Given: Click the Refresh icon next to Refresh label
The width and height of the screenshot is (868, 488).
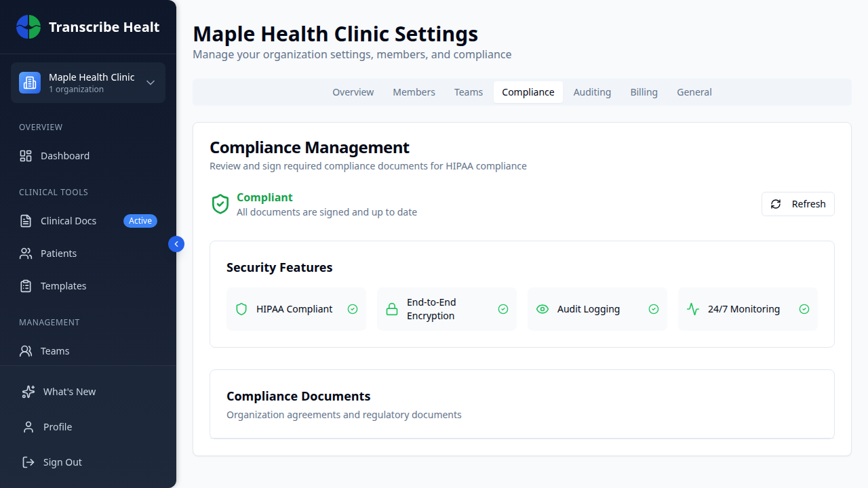Looking at the screenshot, I should coord(776,204).
